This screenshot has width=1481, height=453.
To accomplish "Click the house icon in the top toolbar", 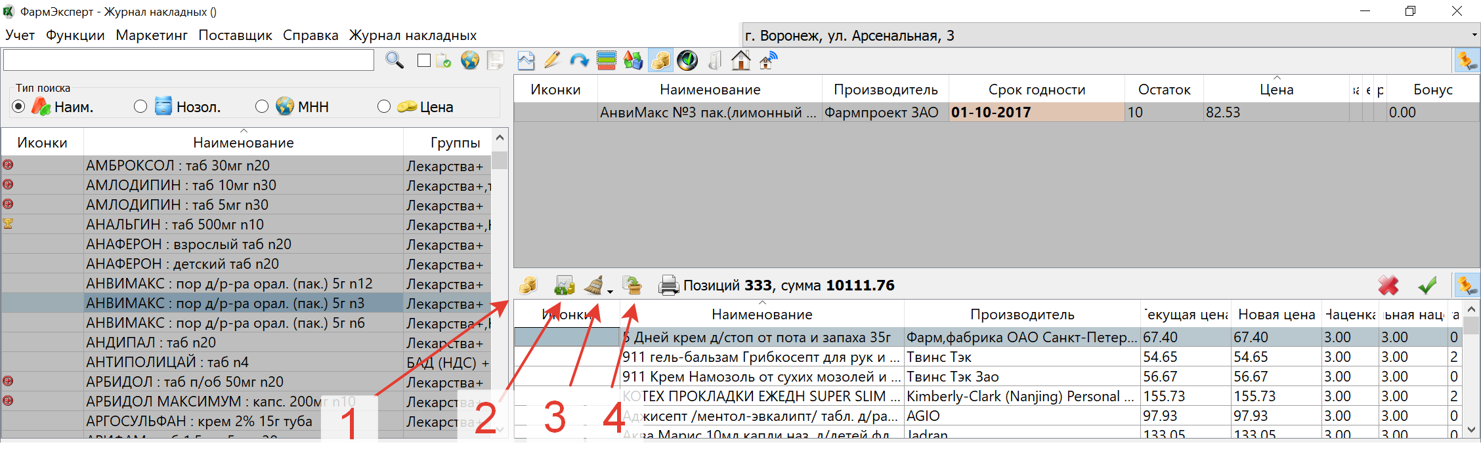I will (x=740, y=60).
